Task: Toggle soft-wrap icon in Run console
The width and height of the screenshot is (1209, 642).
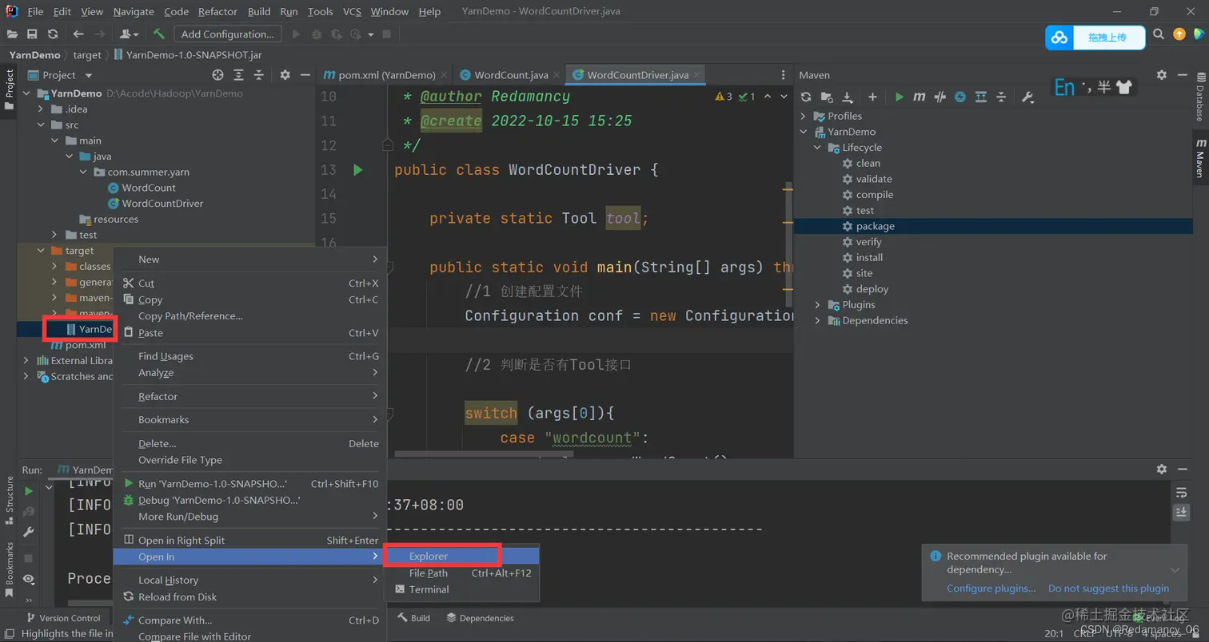Action: [1181, 492]
